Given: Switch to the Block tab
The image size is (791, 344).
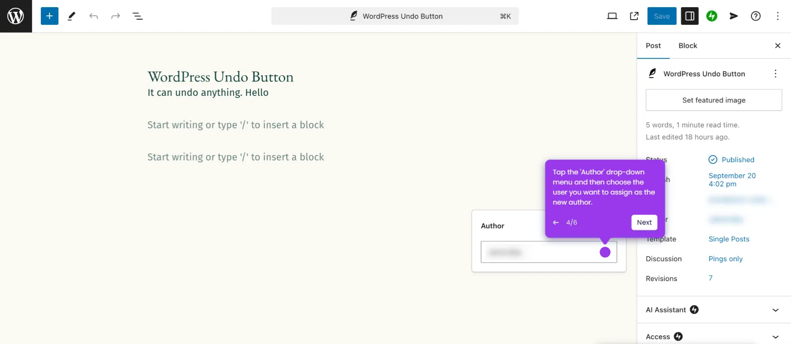Looking at the screenshot, I should pyautogui.click(x=688, y=46).
